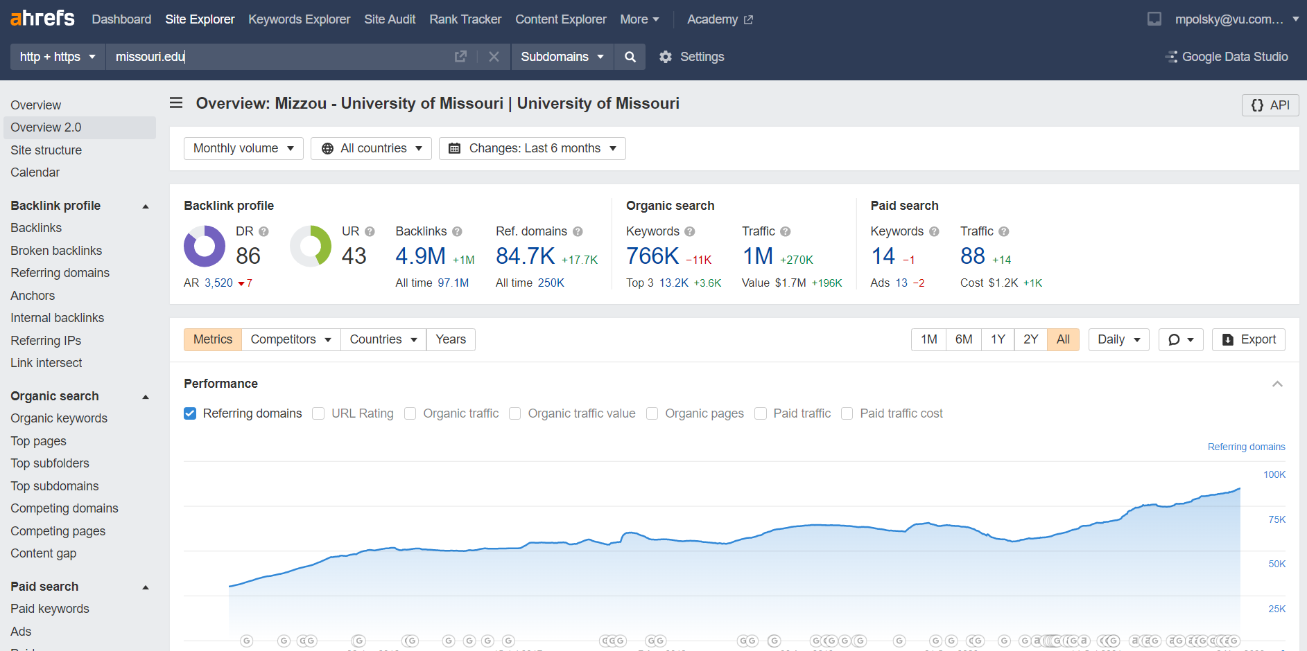The height and width of the screenshot is (651, 1307).
Task: Open the Broken backlinks sidebar link
Action: tap(56, 251)
